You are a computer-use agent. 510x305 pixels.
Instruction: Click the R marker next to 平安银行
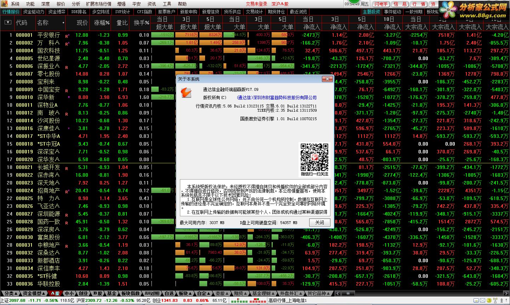click(67, 36)
